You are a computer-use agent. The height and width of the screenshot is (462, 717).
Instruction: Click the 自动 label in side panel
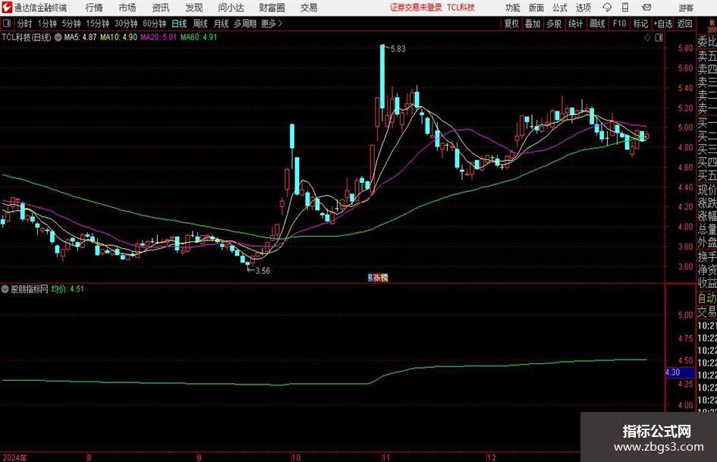[707, 298]
